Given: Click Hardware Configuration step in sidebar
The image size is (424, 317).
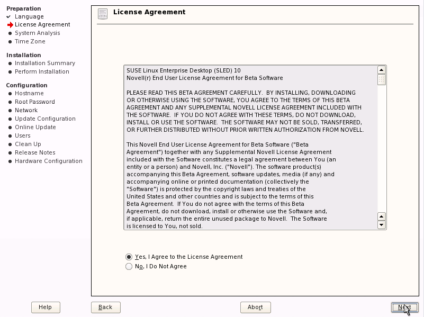Looking at the screenshot, I should (49, 161).
